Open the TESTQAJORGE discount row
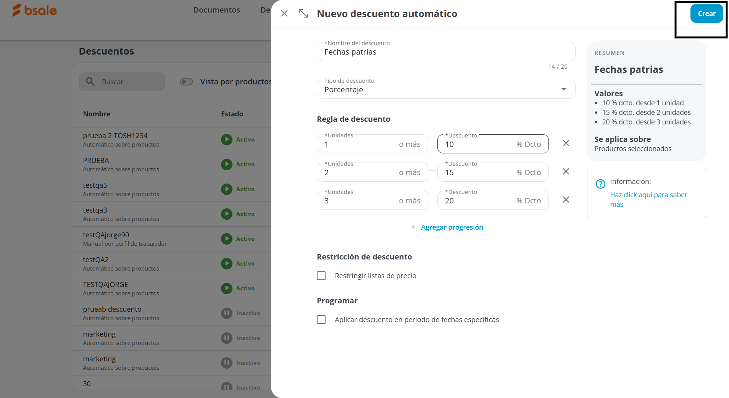 pyautogui.click(x=171, y=288)
